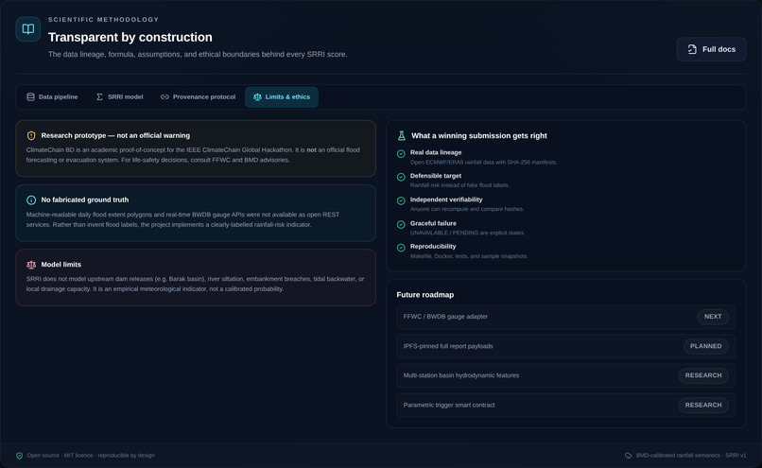
Task: Click the database icon on Data pipeline tab
Action: pos(30,96)
